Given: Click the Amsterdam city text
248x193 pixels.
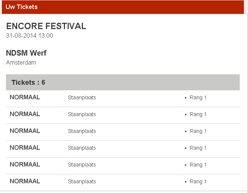Looking at the screenshot, I should (x=21, y=63).
